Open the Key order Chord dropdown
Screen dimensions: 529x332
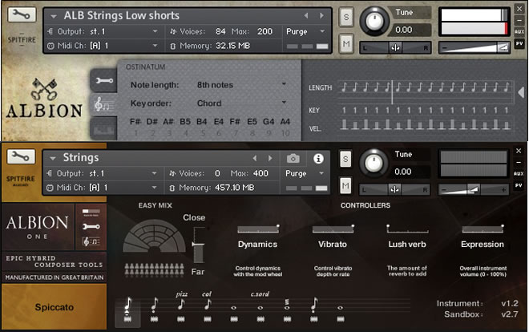click(240, 103)
